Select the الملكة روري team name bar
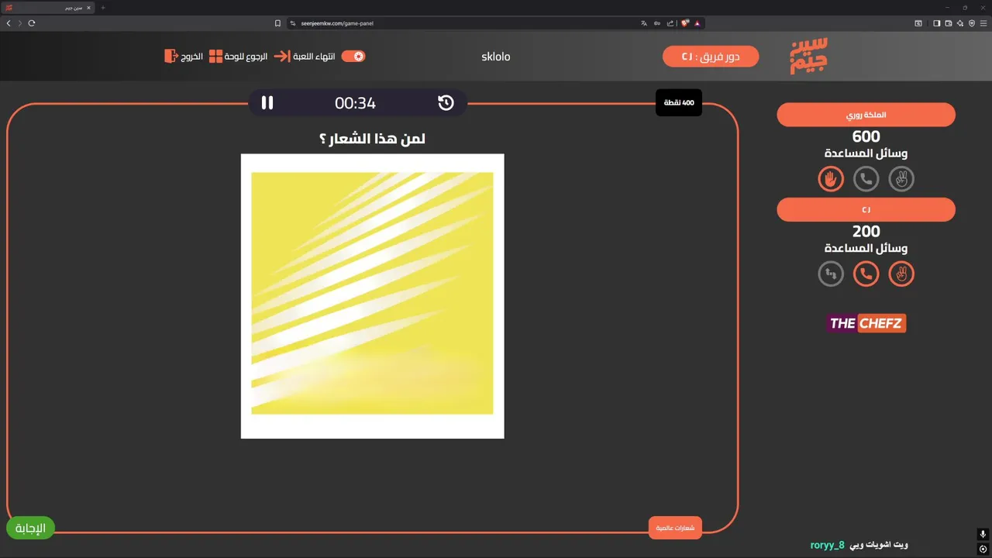Screen dimensions: 992x558 pos(866,115)
